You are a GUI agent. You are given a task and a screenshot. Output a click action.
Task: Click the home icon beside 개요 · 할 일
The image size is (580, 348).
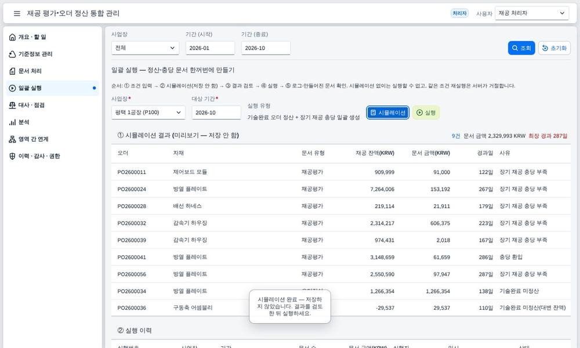click(12, 37)
